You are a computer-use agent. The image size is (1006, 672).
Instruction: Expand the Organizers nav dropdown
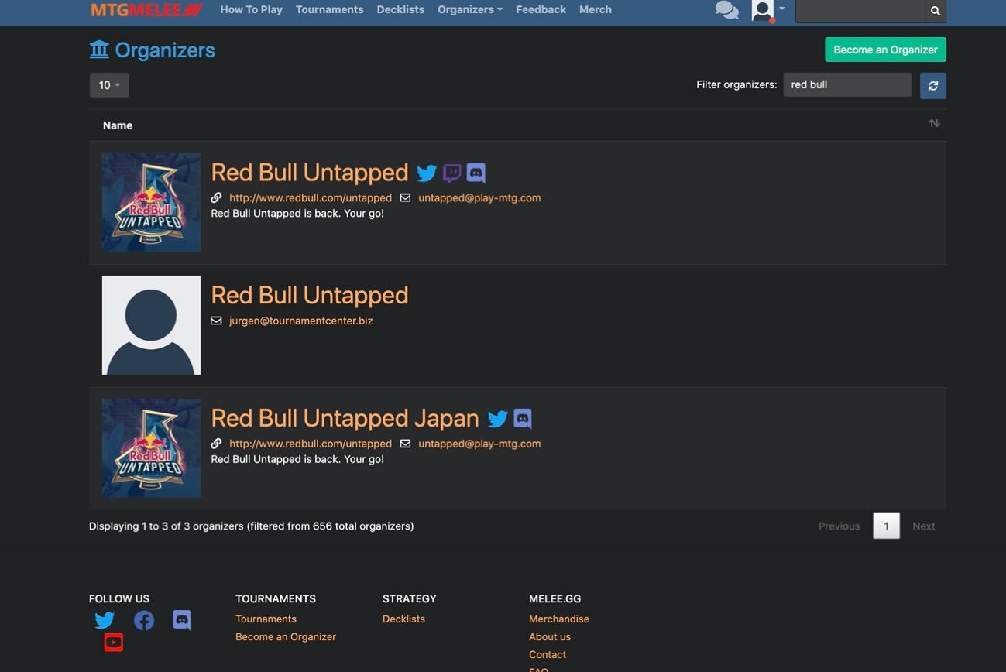[x=470, y=9]
